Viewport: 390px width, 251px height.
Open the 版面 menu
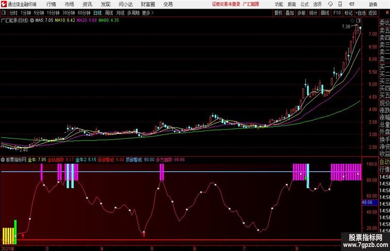292,4
